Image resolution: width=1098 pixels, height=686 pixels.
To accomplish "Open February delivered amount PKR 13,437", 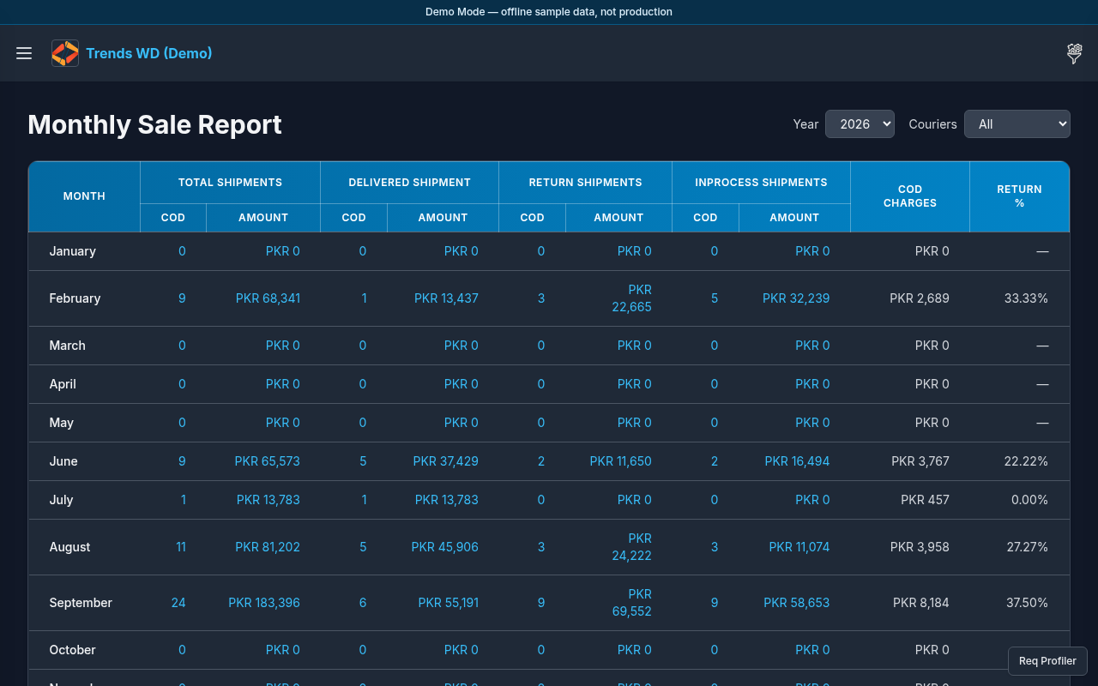I will point(446,298).
